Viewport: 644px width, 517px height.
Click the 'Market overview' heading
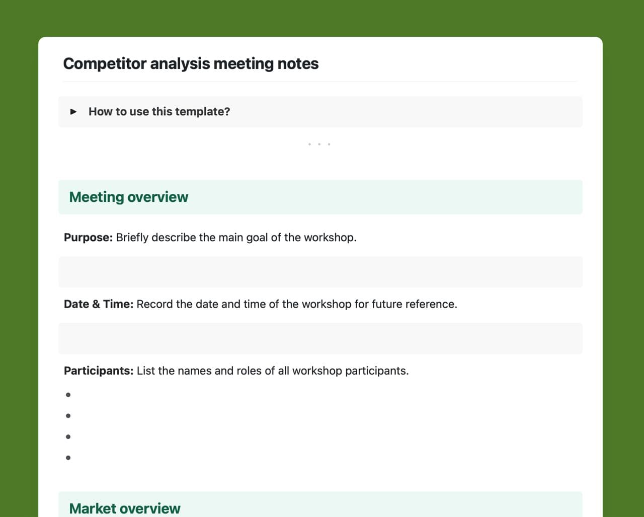coord(125,508)
